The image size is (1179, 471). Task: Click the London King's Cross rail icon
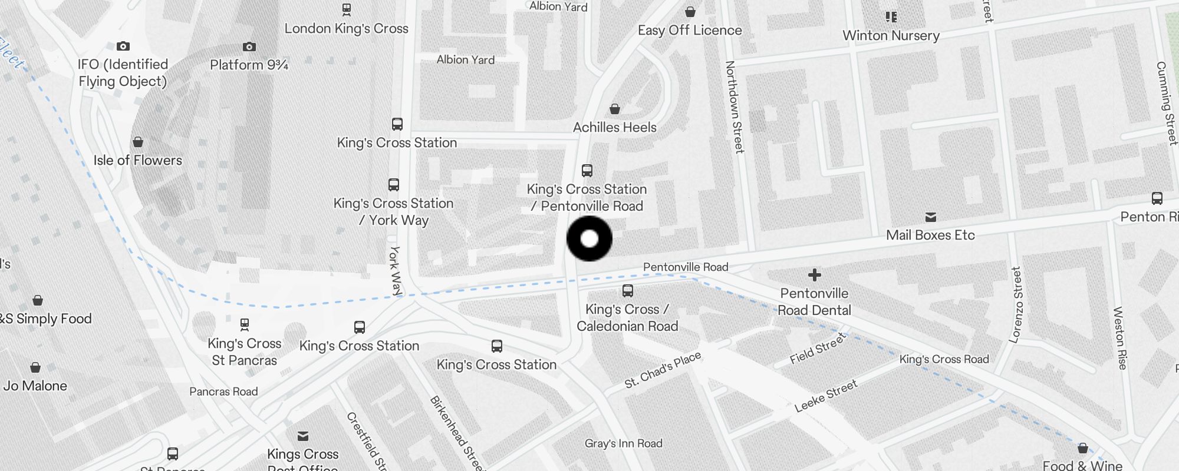click(347, 9)
